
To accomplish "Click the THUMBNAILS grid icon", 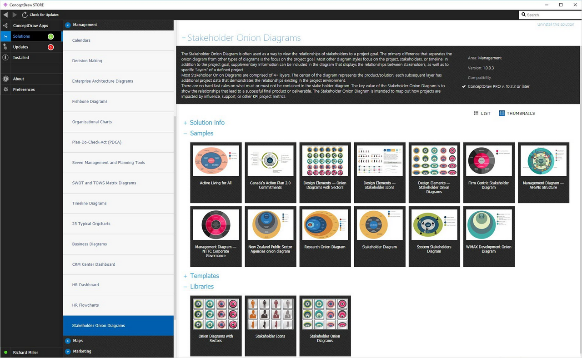I will click(502, 113).
